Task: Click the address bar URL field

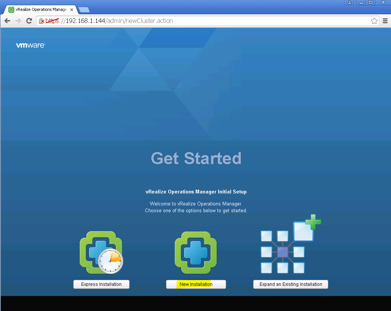Action: coord(208,21)
